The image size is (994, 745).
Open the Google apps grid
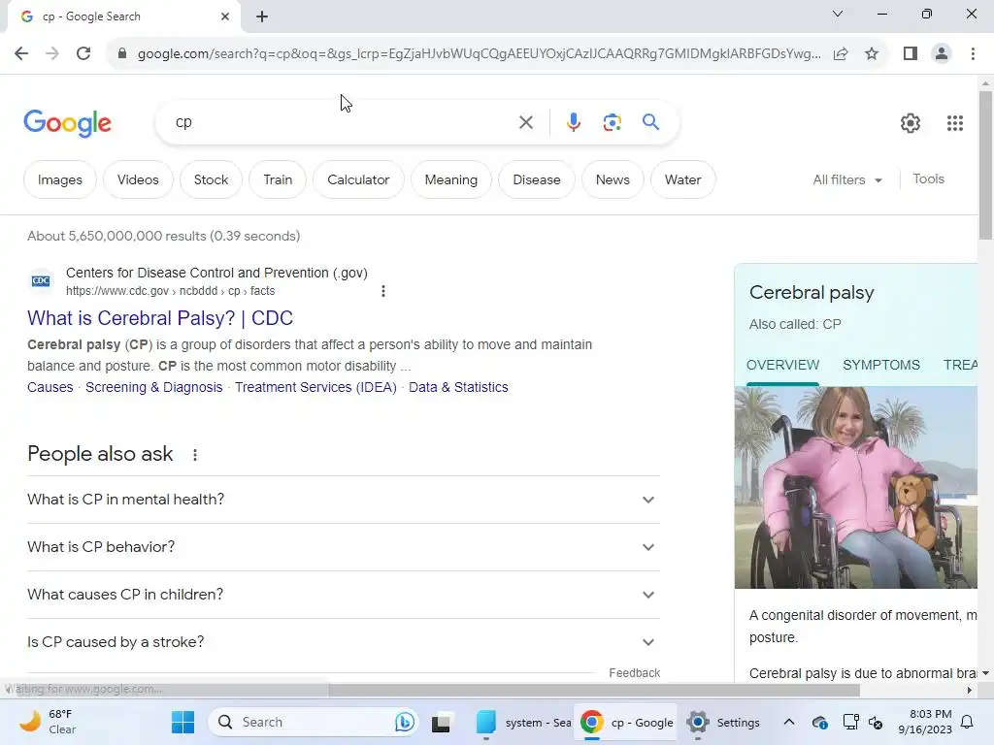pyautogui.click(x=955, y=123)
